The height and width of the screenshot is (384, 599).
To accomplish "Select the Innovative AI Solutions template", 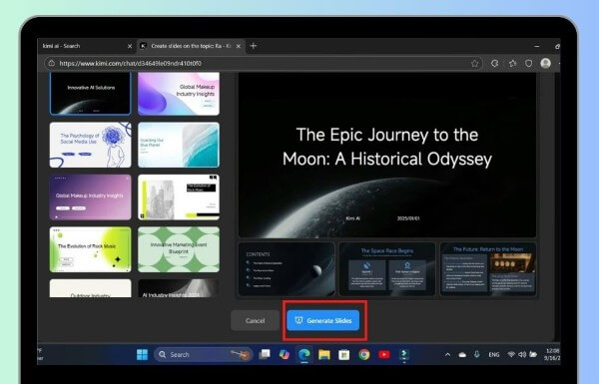I will coord(90,94).
